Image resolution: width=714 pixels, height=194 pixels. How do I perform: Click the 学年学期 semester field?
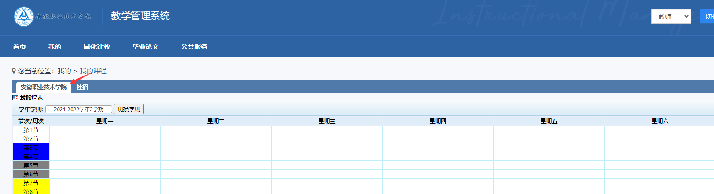pos(78,109)
